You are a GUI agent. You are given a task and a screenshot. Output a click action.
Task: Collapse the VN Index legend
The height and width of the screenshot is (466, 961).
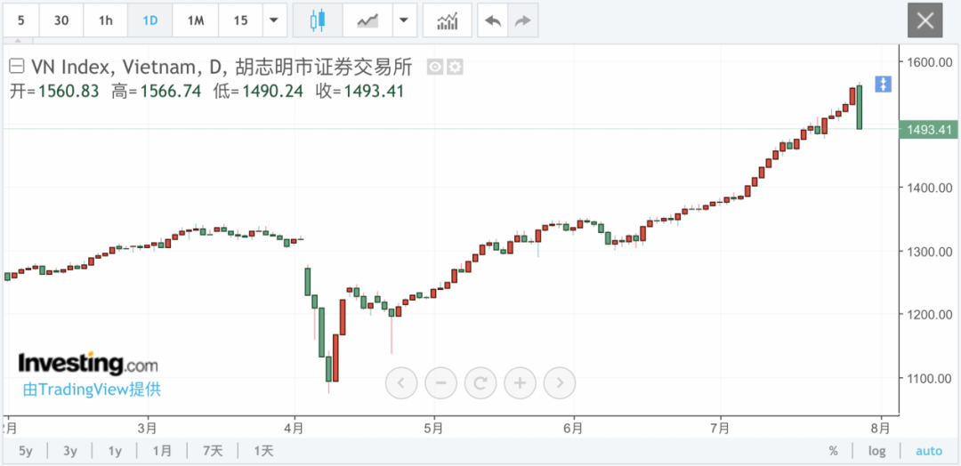click(16, 66)
